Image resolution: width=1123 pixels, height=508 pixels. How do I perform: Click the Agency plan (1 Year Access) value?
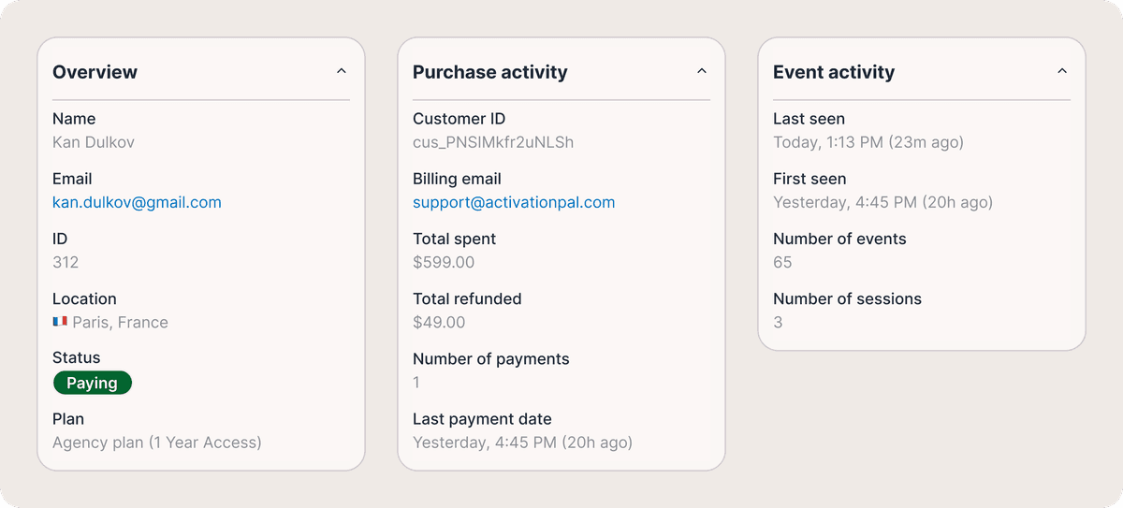point(156,443)
